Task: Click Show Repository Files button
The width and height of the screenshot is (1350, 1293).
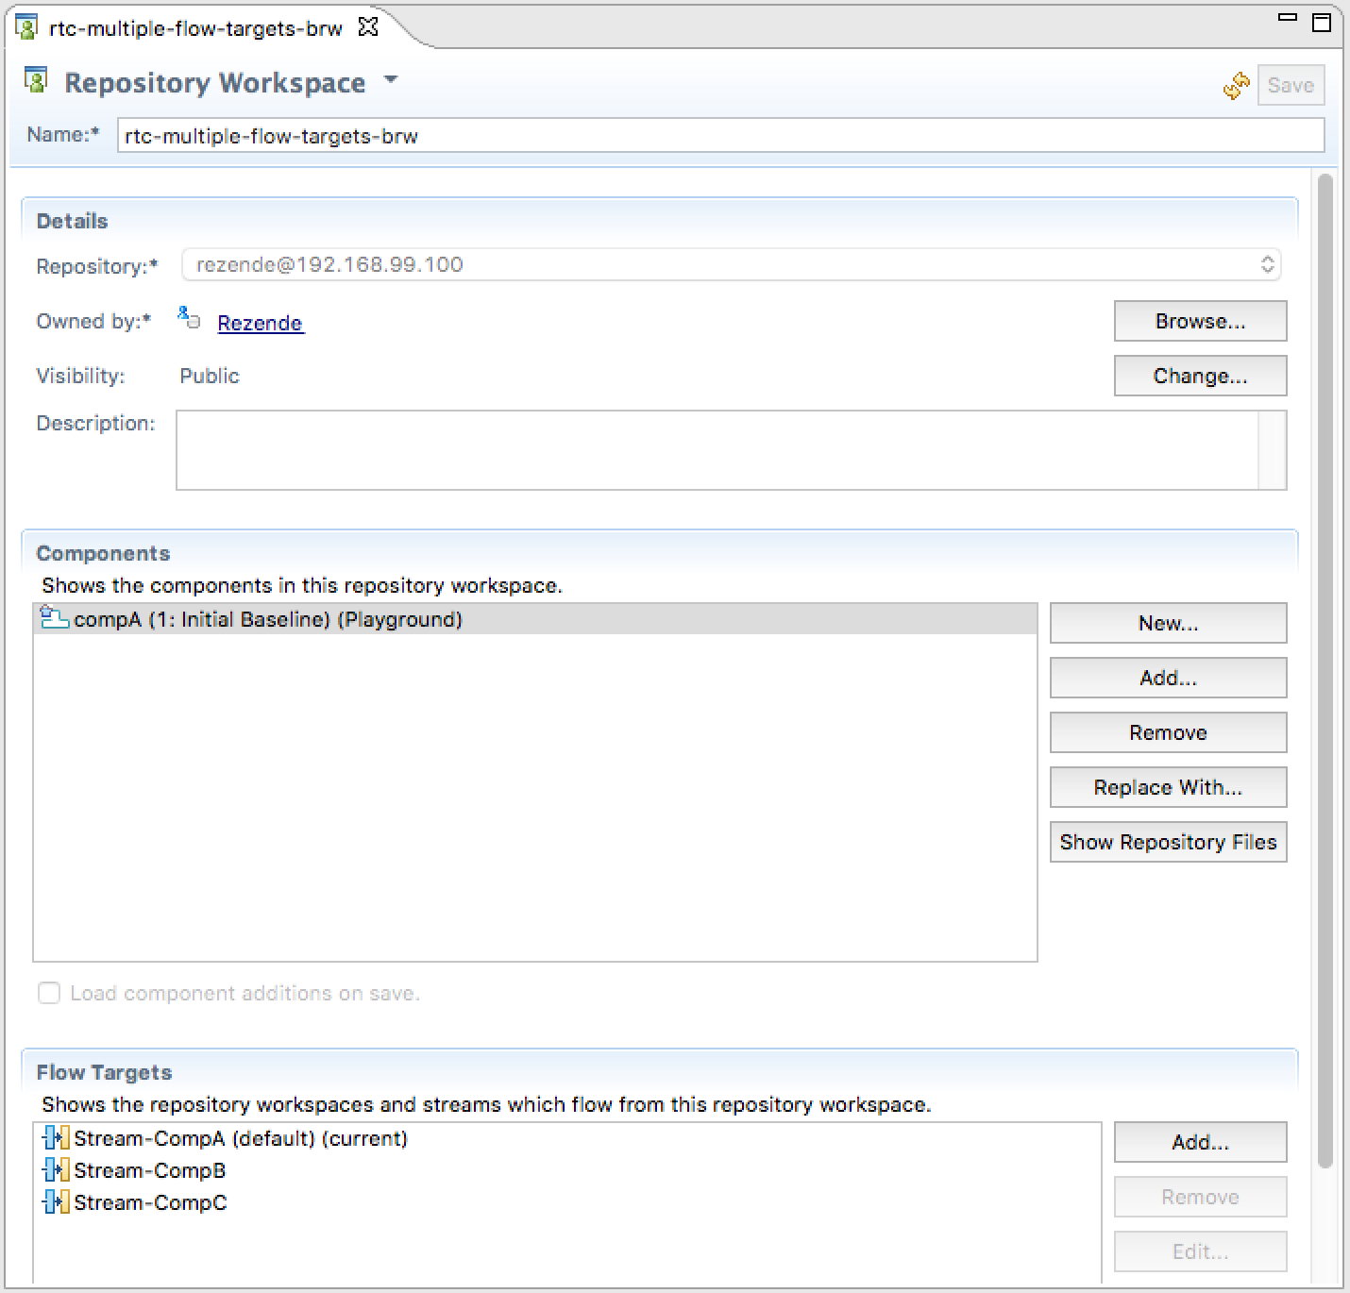Action: coord(1168,843)
